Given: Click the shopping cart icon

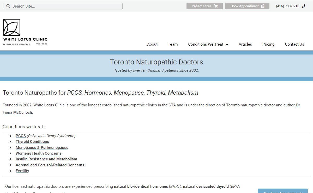Looking at the screenshot, I should tap(216, 6).
